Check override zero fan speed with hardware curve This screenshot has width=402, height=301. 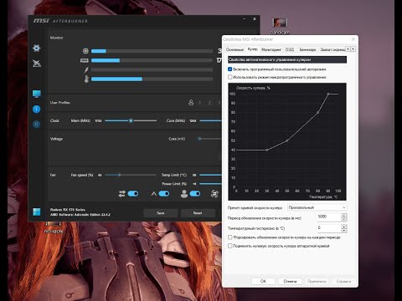[x=230, y=246]
